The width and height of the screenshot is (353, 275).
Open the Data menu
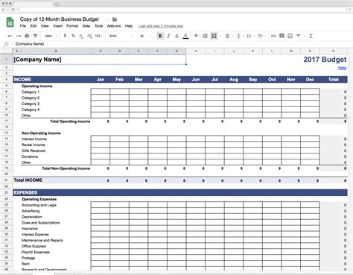pyautogui.click(x=86, y=26)
